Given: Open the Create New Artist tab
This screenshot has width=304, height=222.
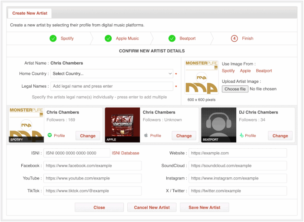Looking at the screenshot, I should coord(30,13).
